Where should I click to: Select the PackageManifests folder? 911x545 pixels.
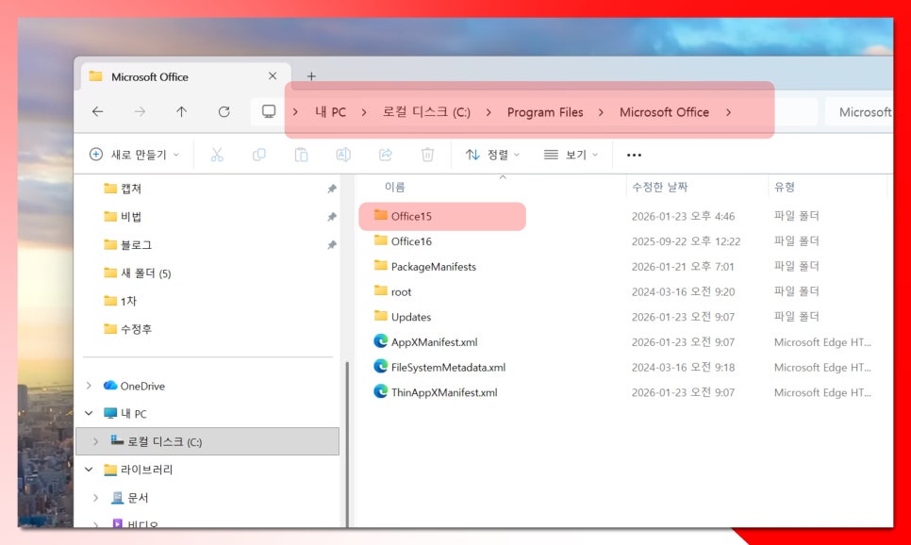(424, 267)
